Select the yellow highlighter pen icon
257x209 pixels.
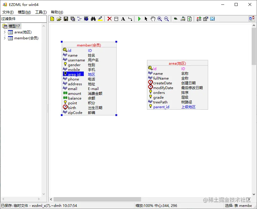[100, 19]
